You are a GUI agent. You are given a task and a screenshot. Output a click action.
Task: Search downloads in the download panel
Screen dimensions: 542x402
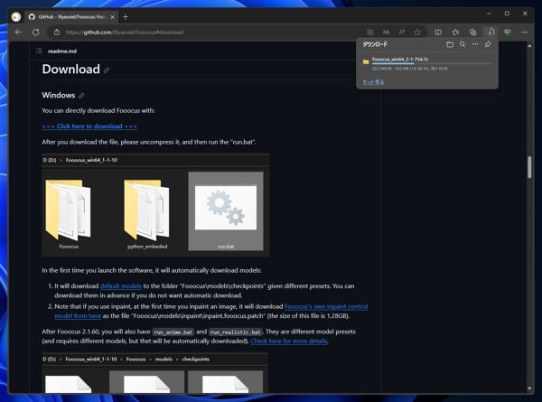click(463, 44)
